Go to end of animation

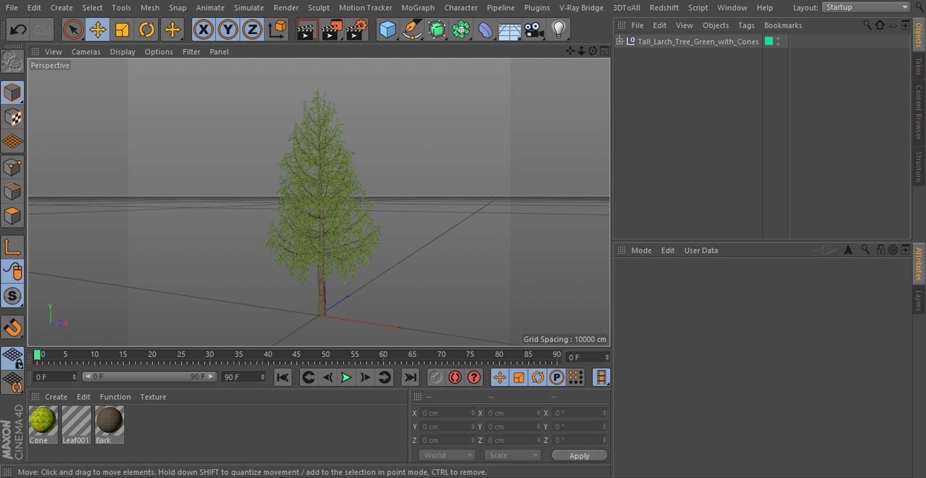410,377
